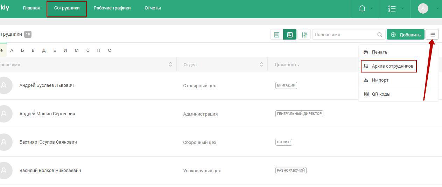This screenshot has width=442, height=187.
Task: Switch to the card list view
Action: click(x=290, y=35)
